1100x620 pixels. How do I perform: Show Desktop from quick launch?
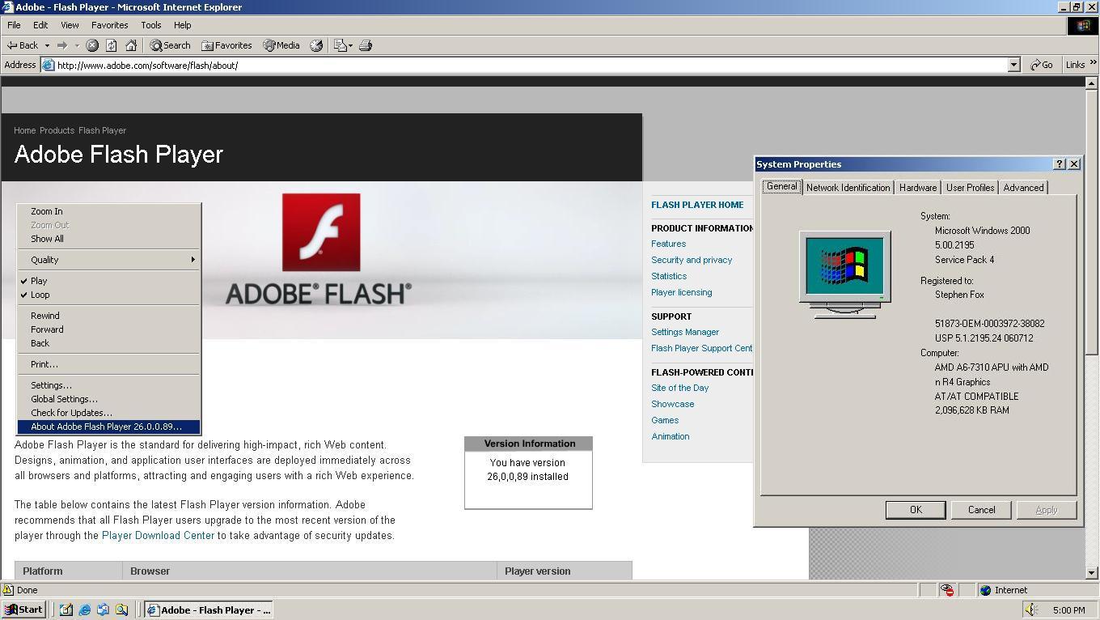[x=66, y=609]
